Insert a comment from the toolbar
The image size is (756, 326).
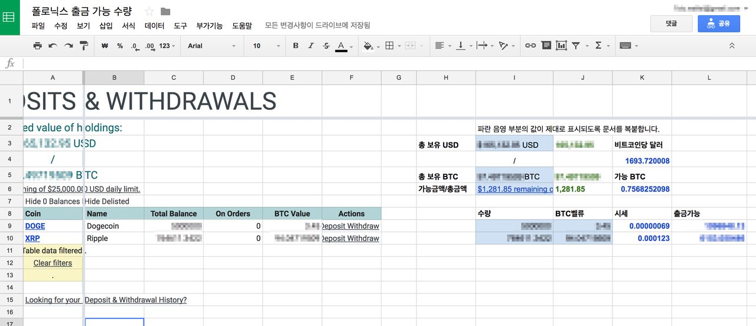click(546, 45)
